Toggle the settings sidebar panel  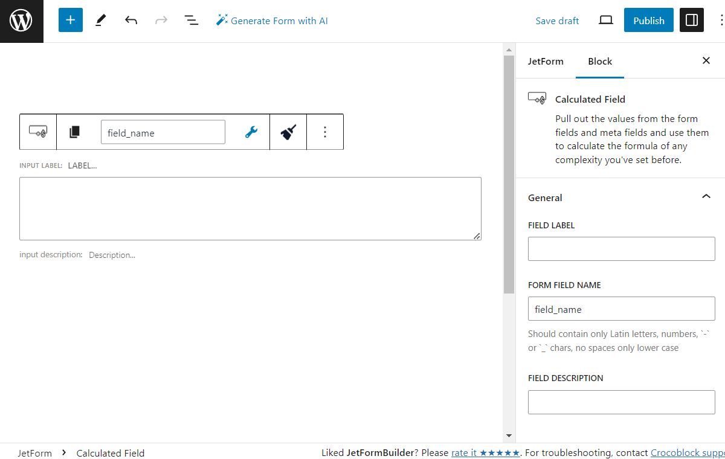coord(691,20)
